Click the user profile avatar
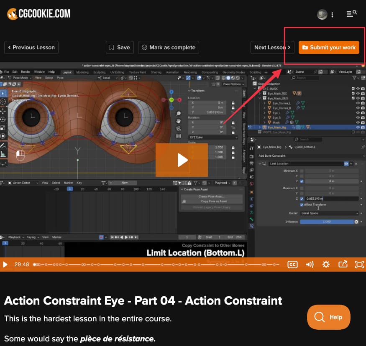The image size is (366, 346). tap(322, 15)
